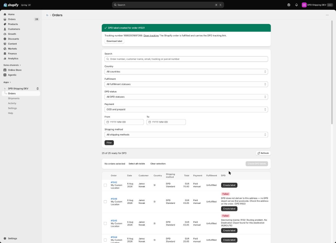Click the pin icon beside DPD Shipping DEV

pos(37,89)
